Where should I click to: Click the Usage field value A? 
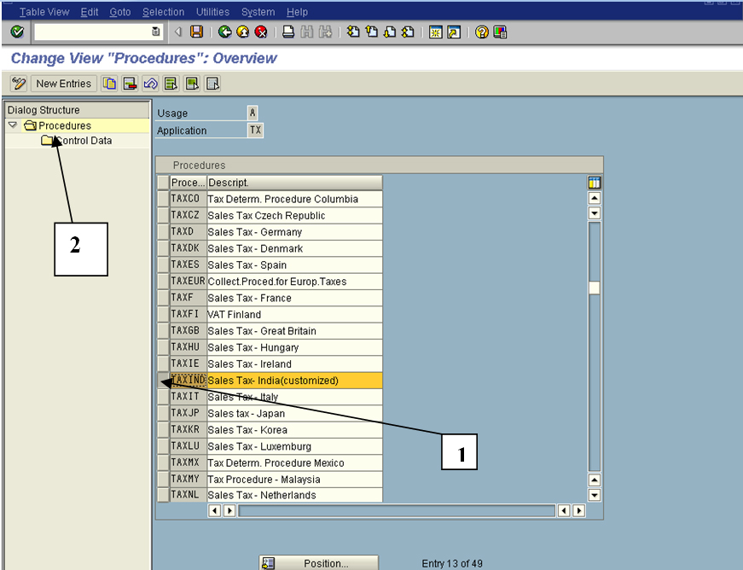click(x=253, y=113)
